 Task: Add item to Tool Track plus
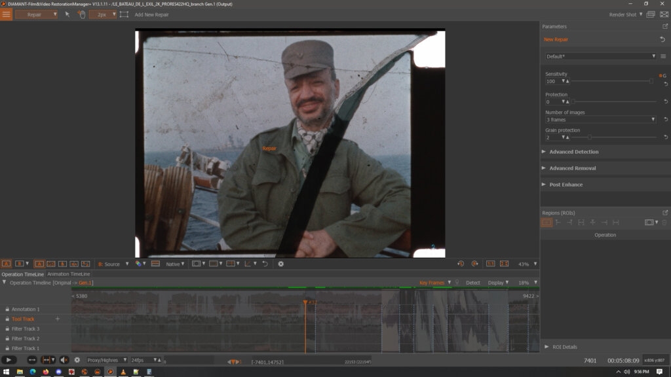click(58, 319)
